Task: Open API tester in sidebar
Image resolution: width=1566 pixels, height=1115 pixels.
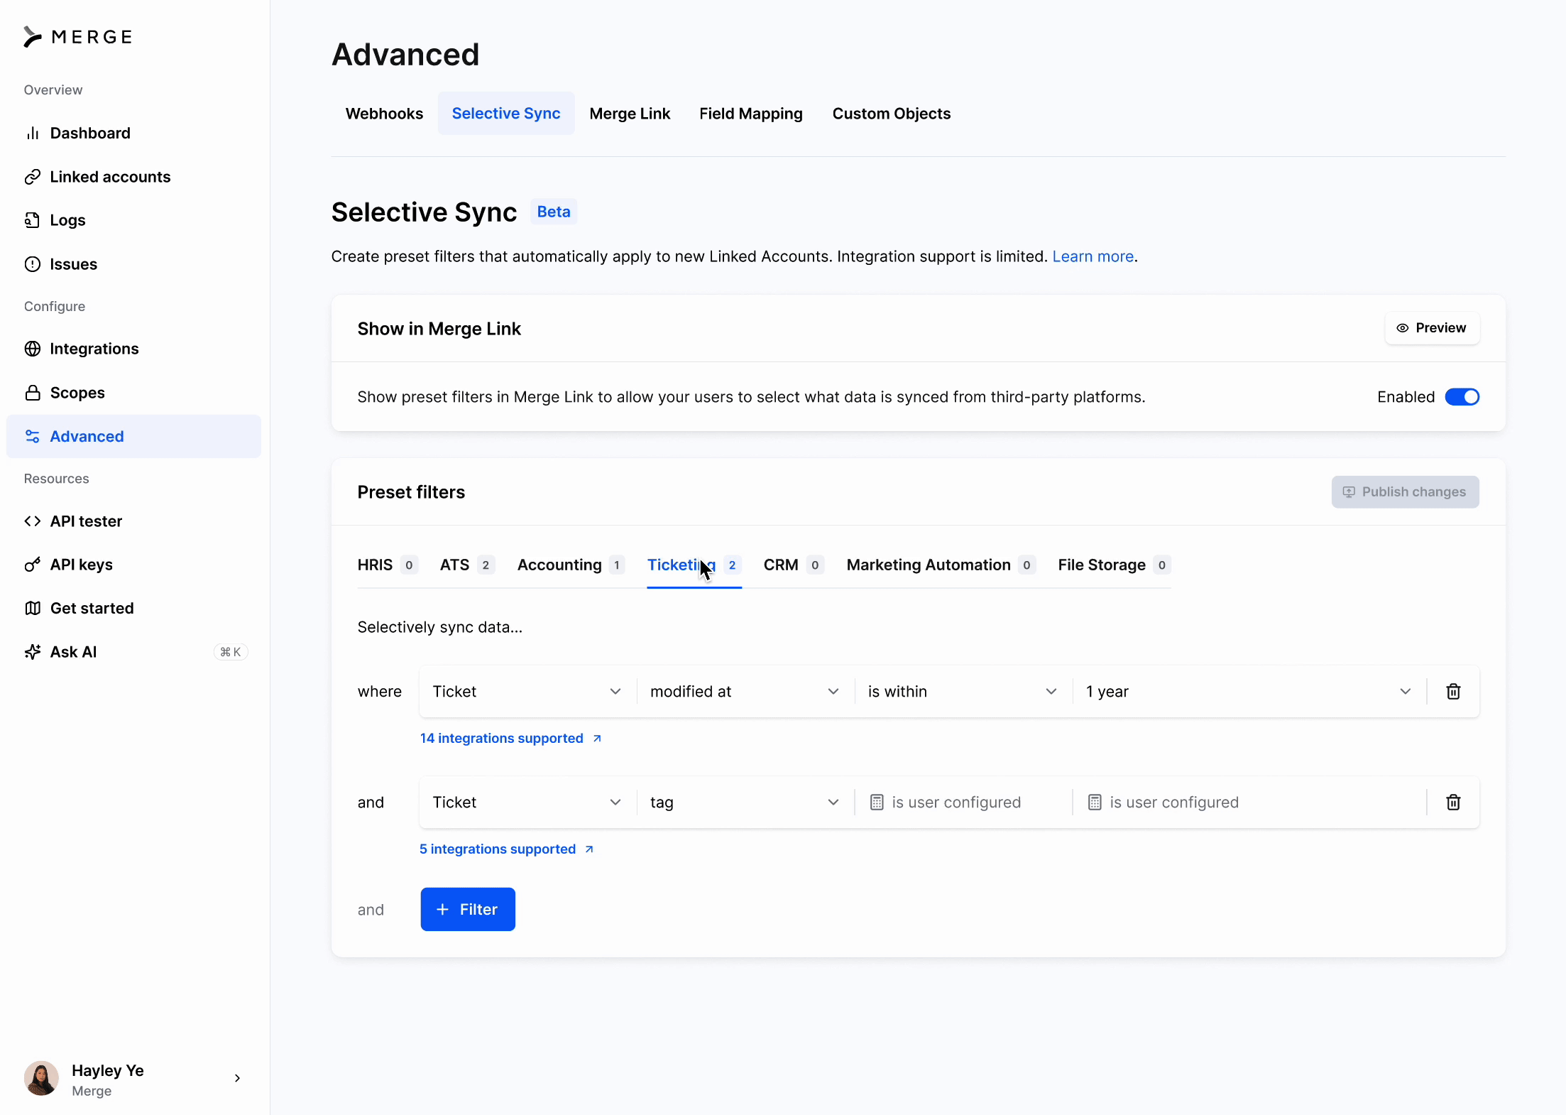Action: point(133,521)
